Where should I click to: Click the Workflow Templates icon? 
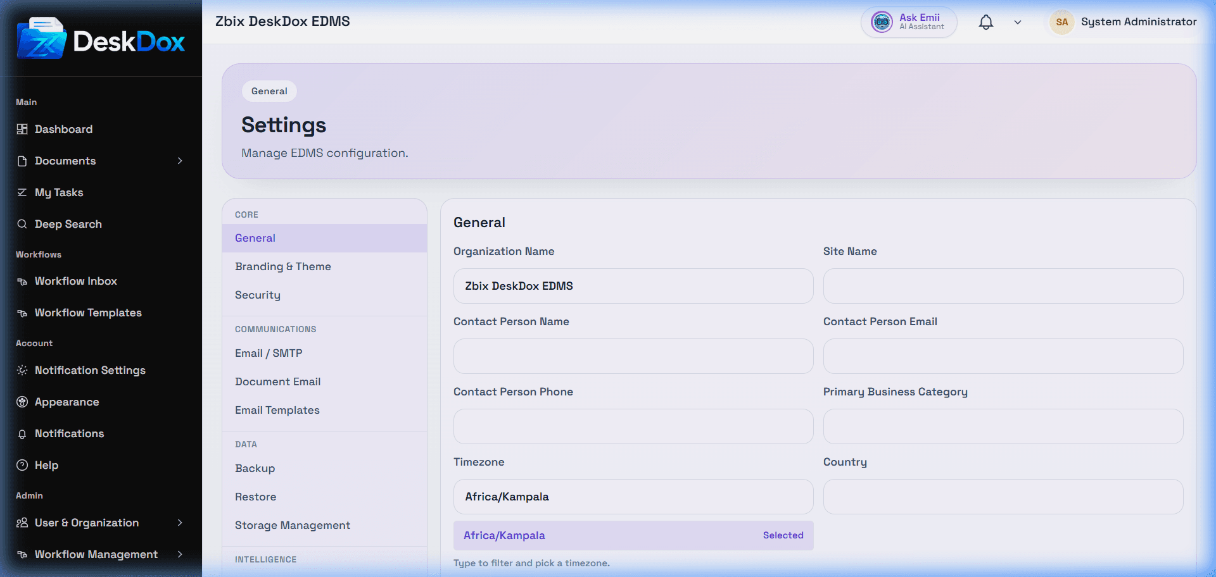point(22,313)
